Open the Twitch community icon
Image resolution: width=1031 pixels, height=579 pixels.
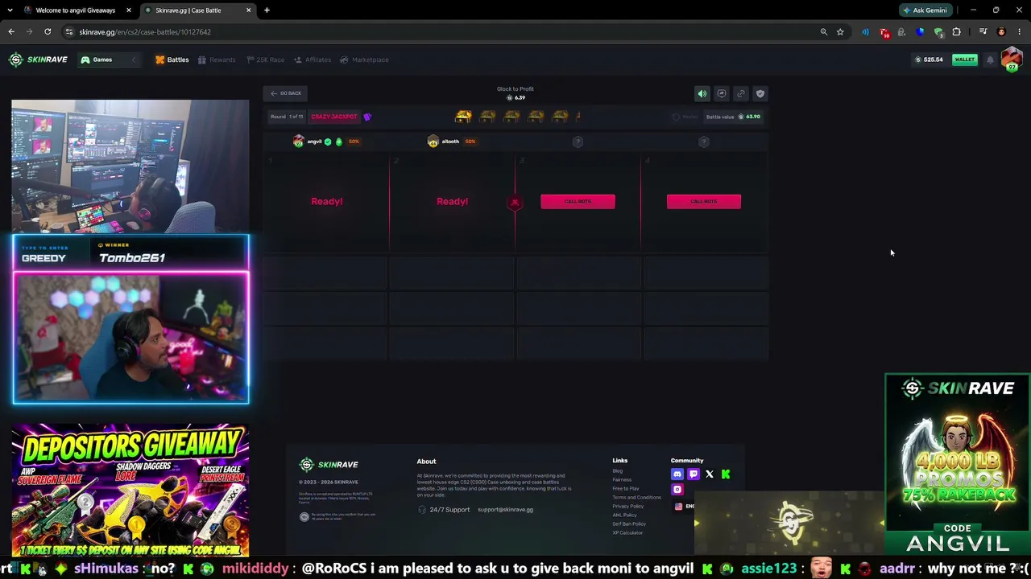694,474
